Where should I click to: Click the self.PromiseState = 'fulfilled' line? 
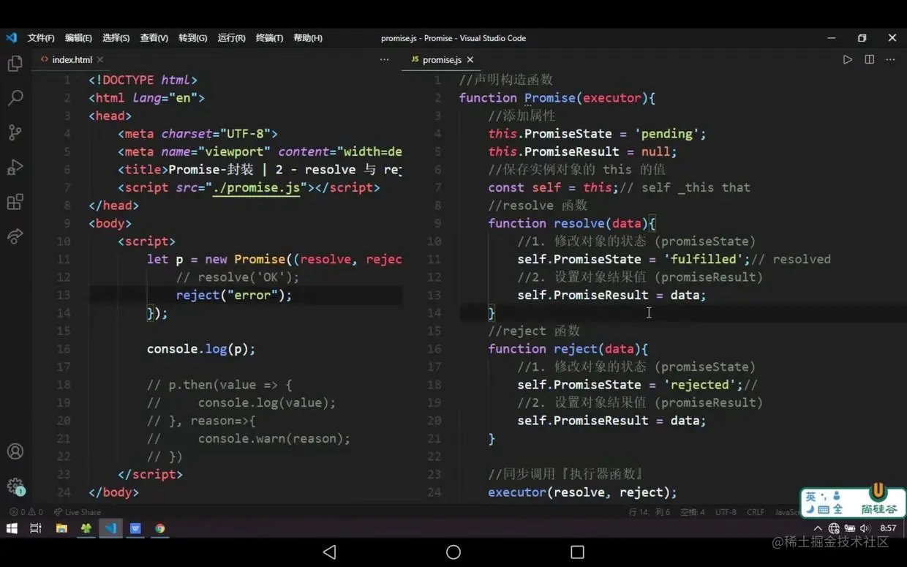pos(674,259)
